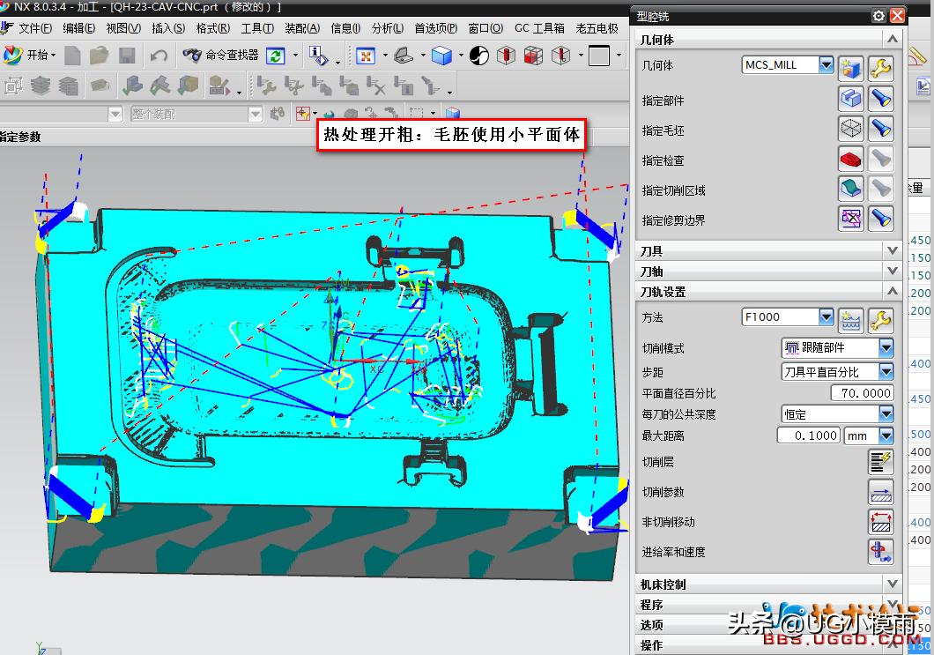This screenshot has height=655, width=934.
Task: Toggle display of 指定修剪边界 with flashlight icon
Action: (881, 218)
